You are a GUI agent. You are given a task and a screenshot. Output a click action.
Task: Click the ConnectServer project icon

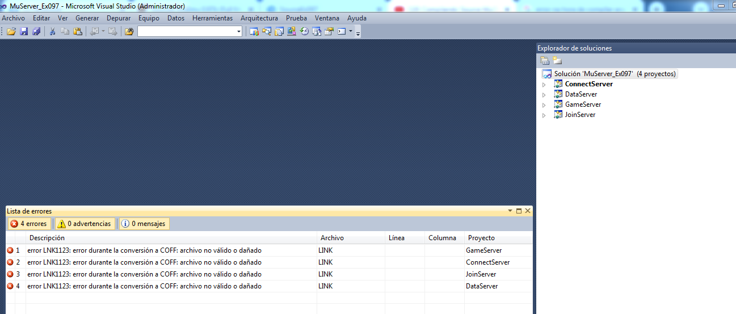[x=558, y=84]
